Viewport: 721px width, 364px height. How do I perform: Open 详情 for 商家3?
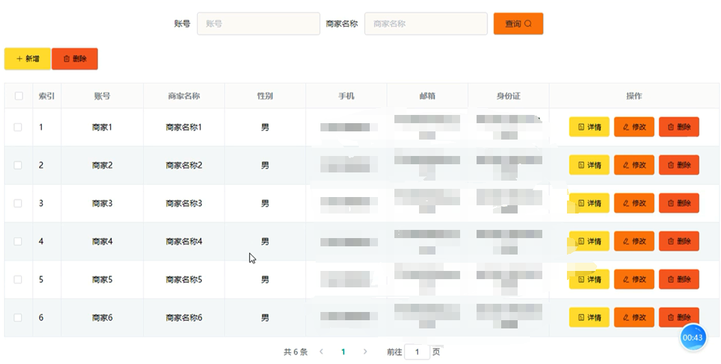589,203
